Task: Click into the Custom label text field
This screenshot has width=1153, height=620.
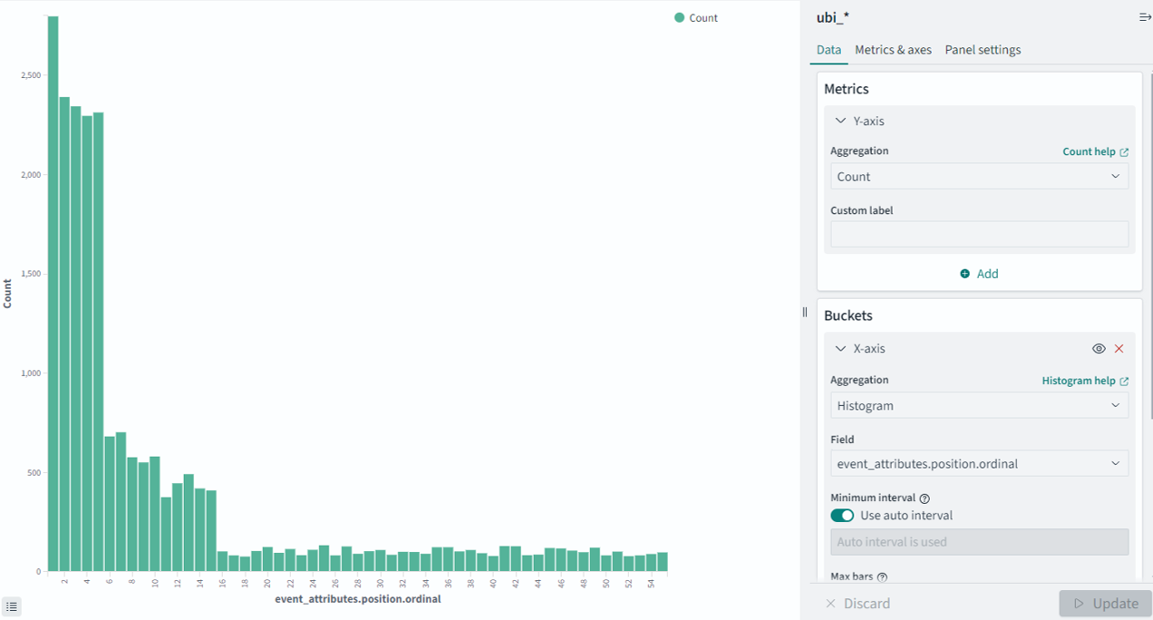Action: click(x=979, y=234)
